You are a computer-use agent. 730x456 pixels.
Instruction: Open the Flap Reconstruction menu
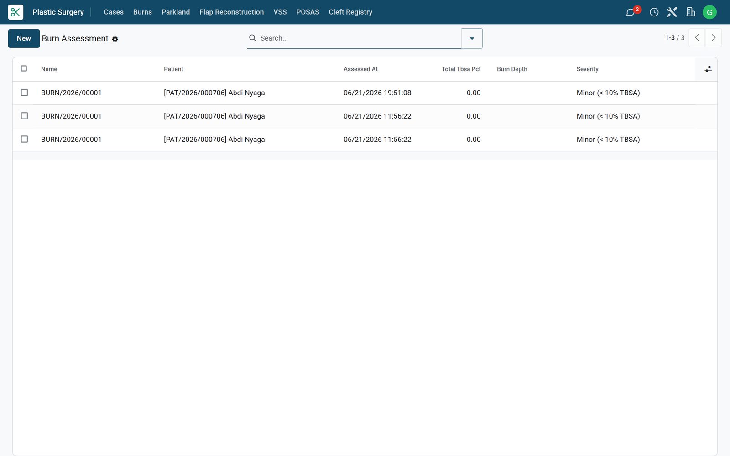click(x=231, y=12)
